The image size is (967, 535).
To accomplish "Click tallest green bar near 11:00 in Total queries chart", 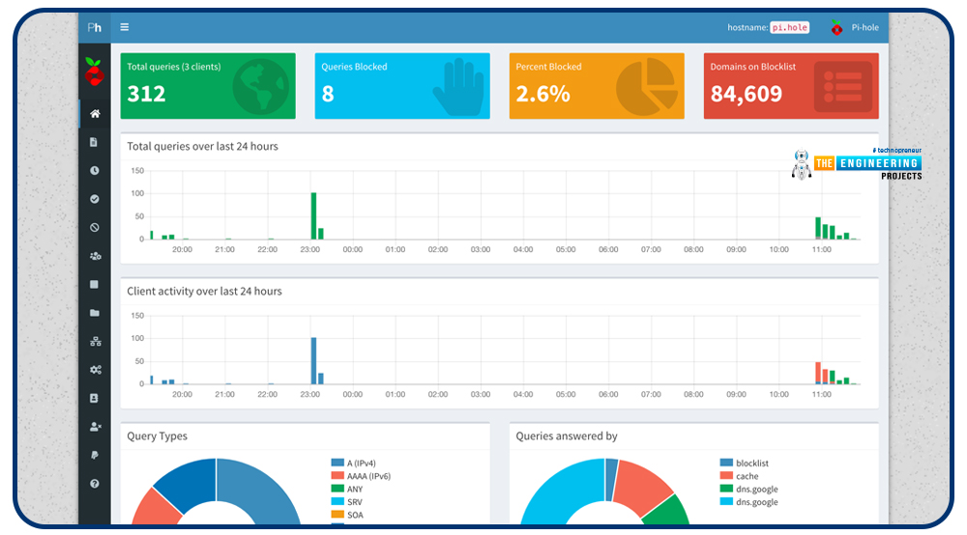I will point(818,227).
